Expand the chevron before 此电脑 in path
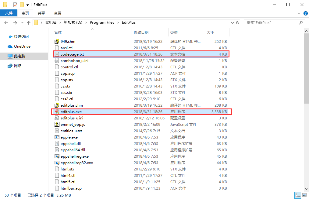Viewport: 309px width, 199px height. (x=41, y=22)
